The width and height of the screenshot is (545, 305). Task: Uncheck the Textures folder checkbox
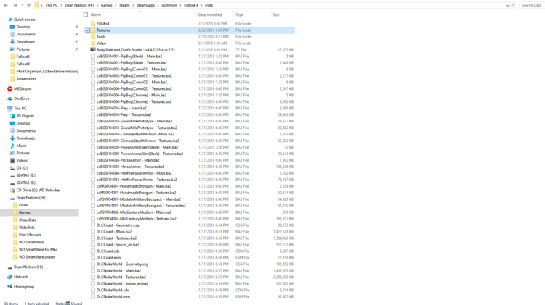88,30
